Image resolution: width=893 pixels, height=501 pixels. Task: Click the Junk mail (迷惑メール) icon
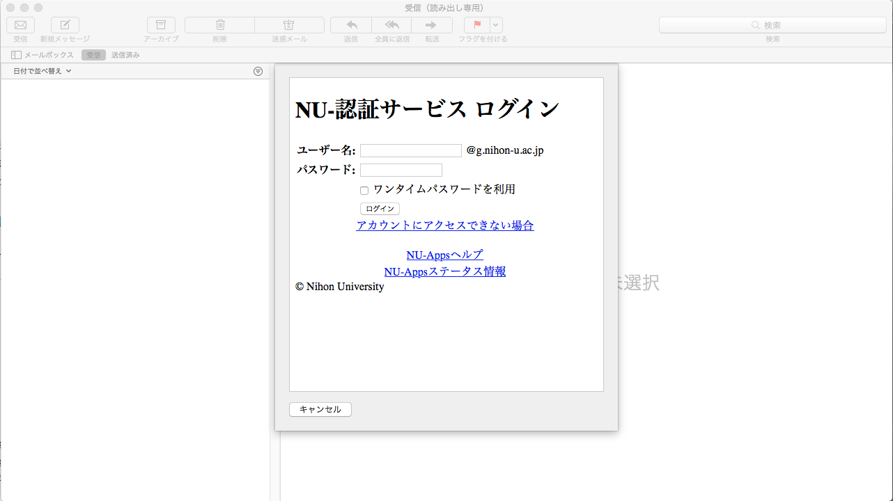click(x=289, y=25)
